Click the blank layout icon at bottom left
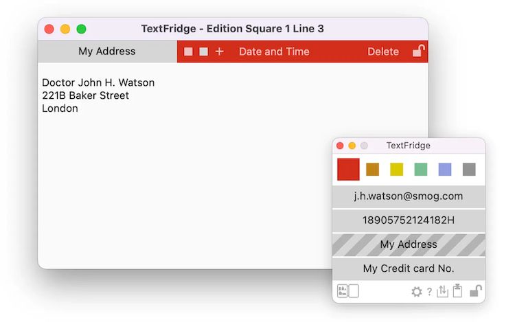This screenshot has width=515, height=322. (x=354, y=291)
